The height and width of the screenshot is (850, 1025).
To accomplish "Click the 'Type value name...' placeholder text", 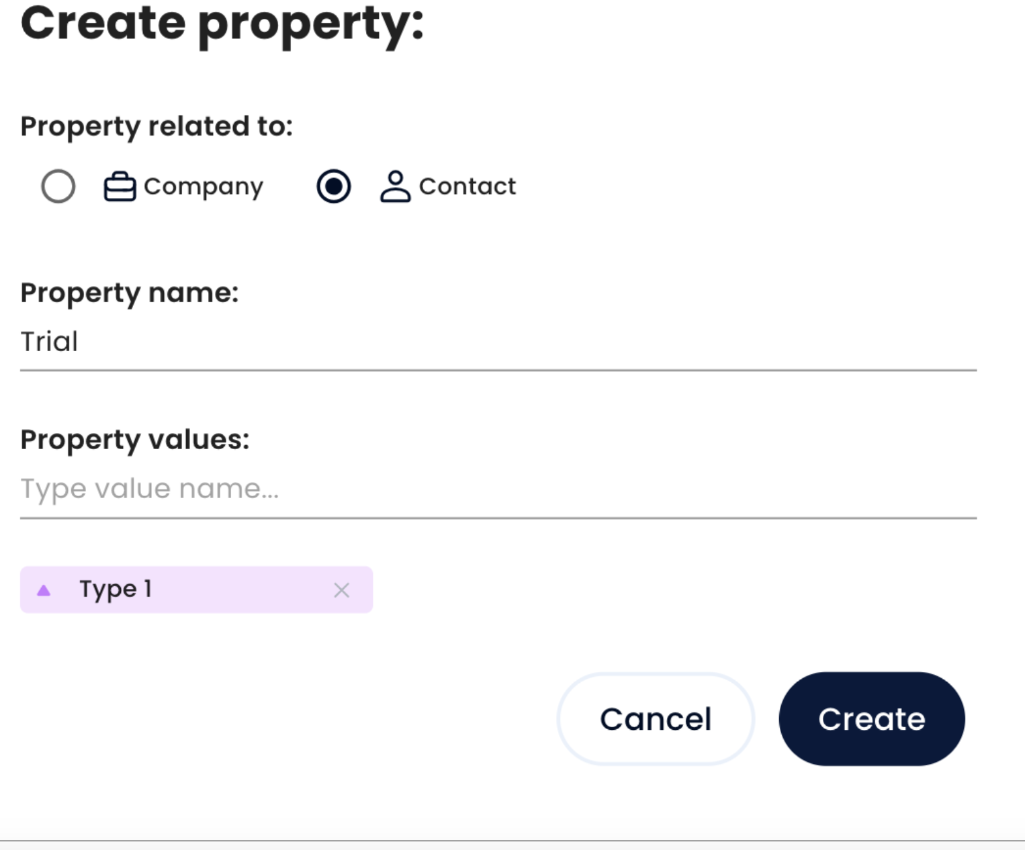I will tap(149, 489).
